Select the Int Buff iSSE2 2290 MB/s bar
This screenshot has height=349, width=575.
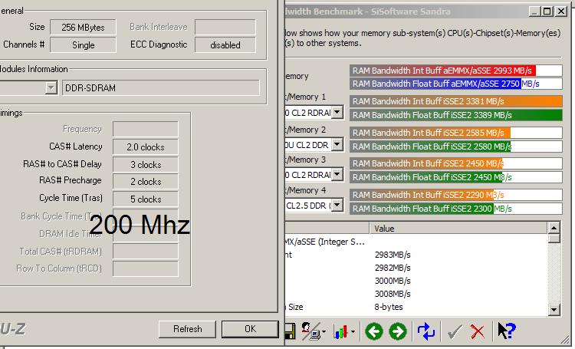pos(456,195)
